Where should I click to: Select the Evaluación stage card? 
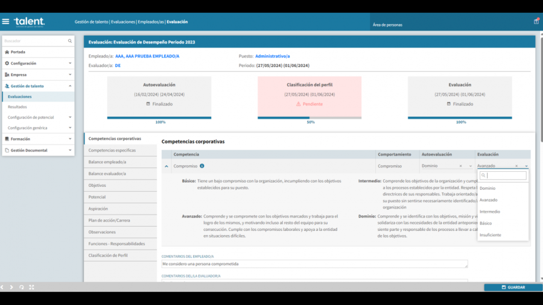[460, 97]
